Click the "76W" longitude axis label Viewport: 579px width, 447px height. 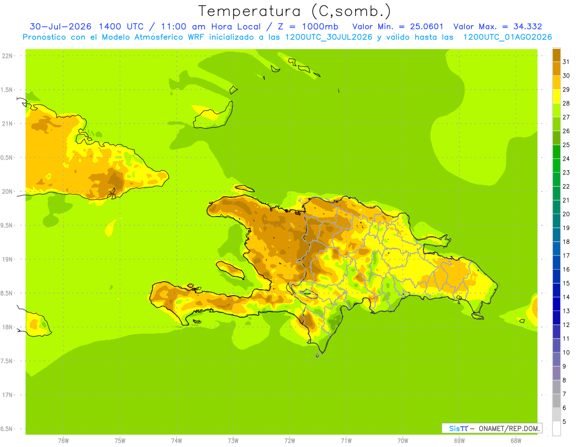(63, 440)
